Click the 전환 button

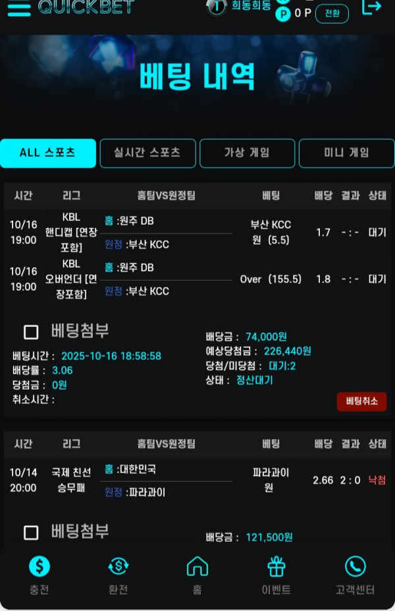point(332,13)
